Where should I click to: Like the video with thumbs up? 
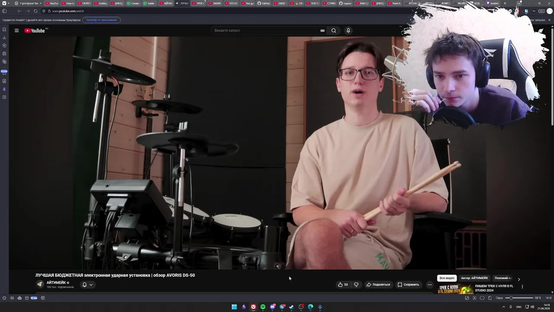(343, 285)
